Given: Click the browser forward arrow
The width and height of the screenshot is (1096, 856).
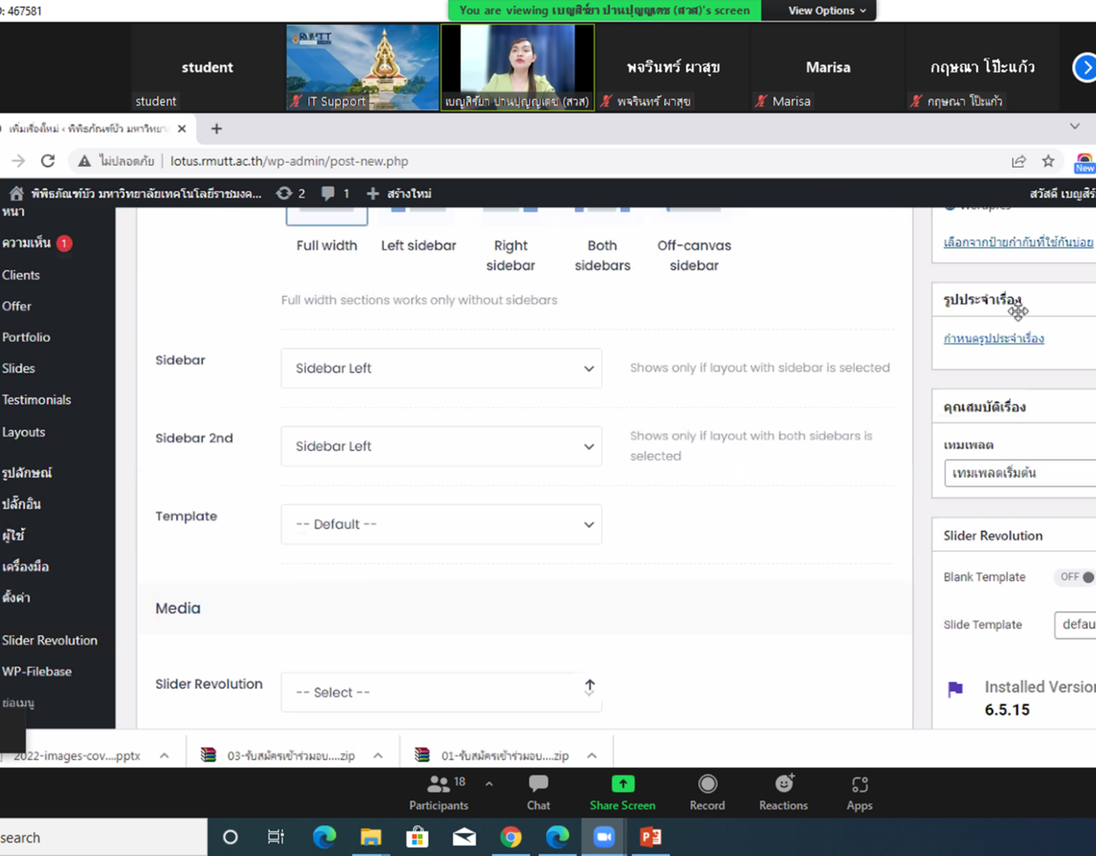Looking at the screenshot, I should point(18,161).
